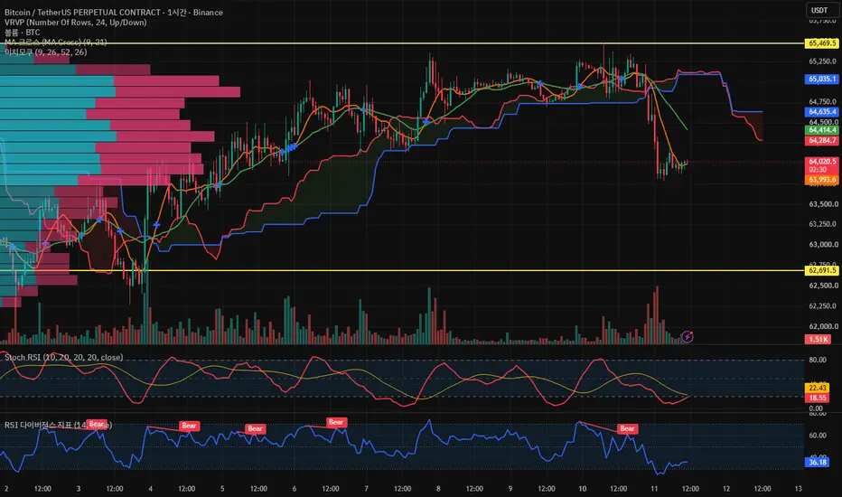Click the lightning bolt event icon
842x497 pixels.
click(x=688, y=337)
